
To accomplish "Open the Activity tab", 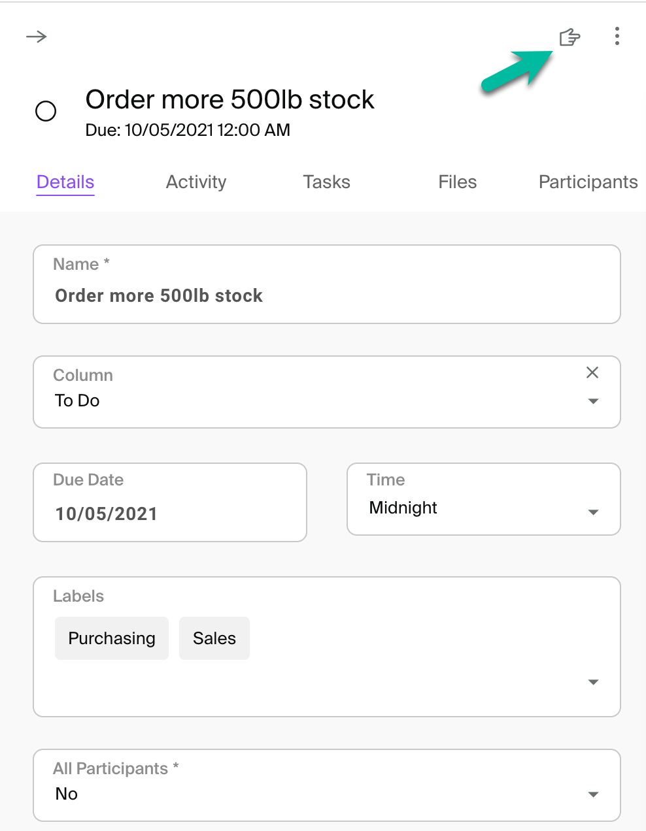I will point(196,182).
